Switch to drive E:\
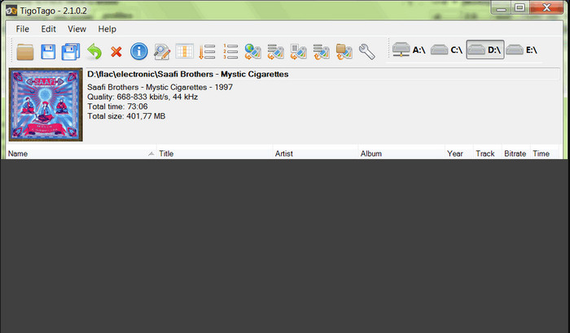 pyautogui.click(x=522, y=50)
